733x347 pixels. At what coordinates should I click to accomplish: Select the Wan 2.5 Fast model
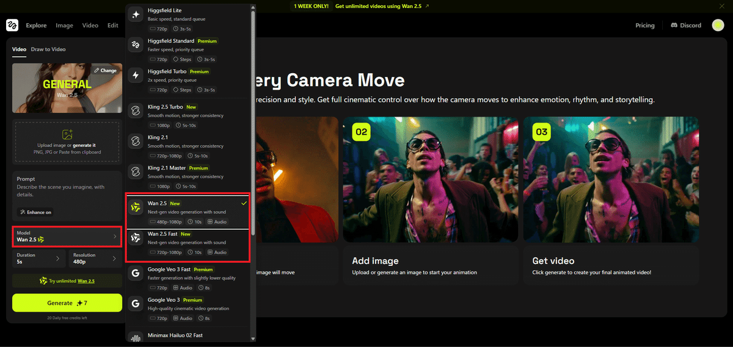tap(189, 242)
